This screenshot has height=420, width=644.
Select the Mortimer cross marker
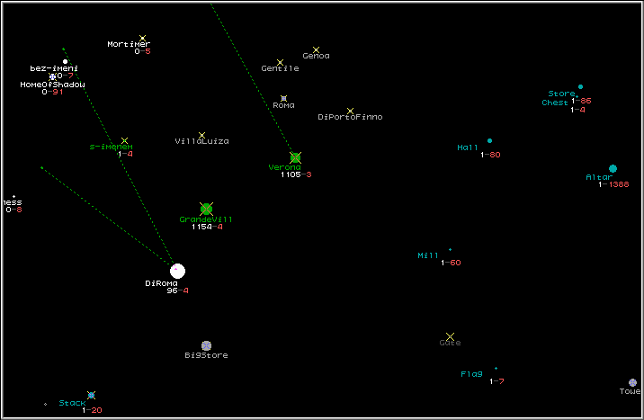tap(142, 38)
